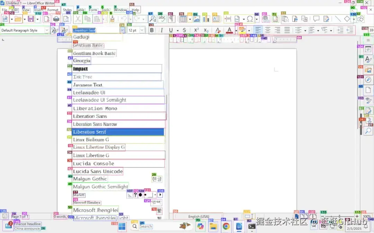Collapse the font name dropdown arrow
The width and height of the screenshot is (374, 233).
coord(122,30)
